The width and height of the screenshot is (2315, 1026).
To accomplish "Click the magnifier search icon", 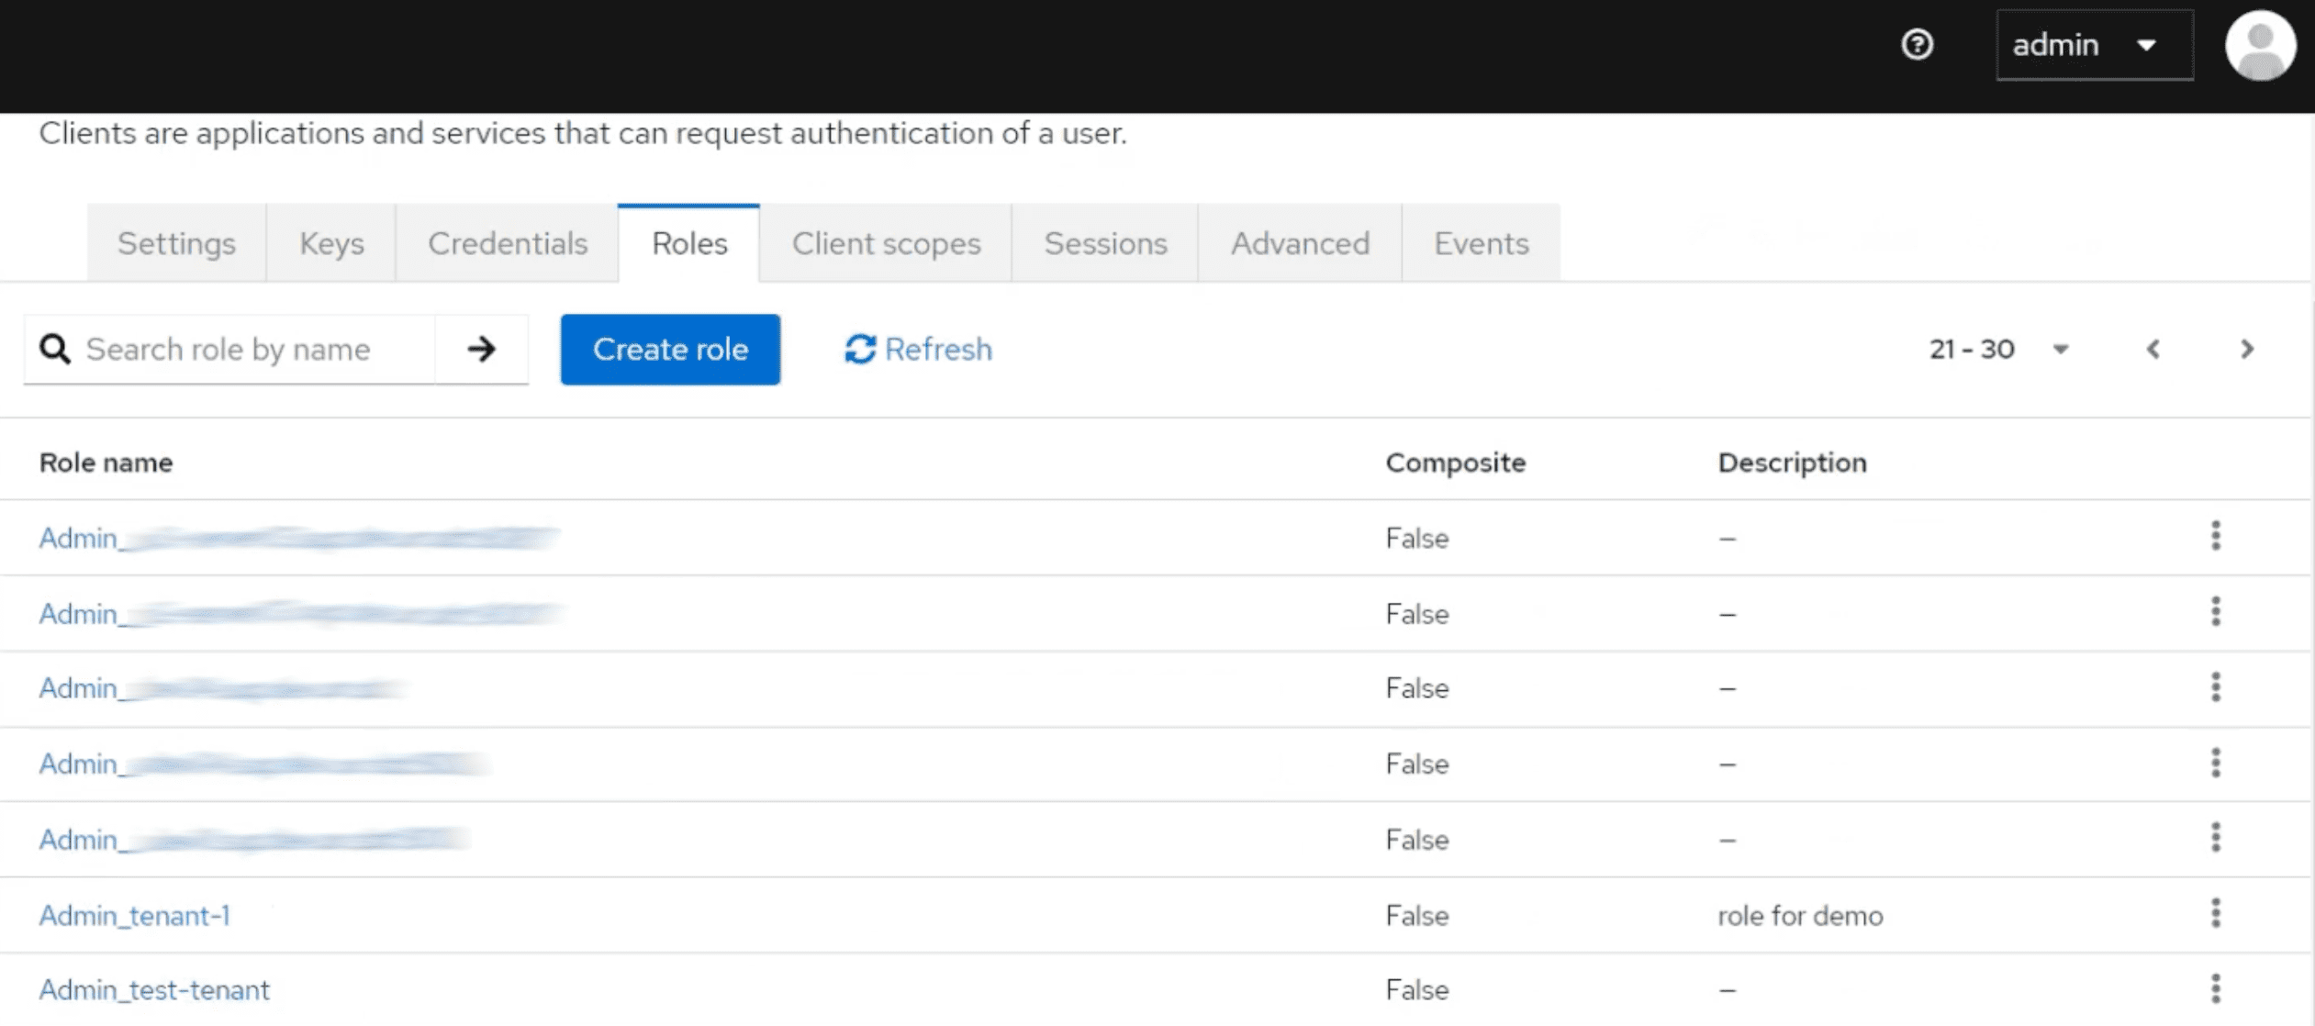I will pos(55,349).
